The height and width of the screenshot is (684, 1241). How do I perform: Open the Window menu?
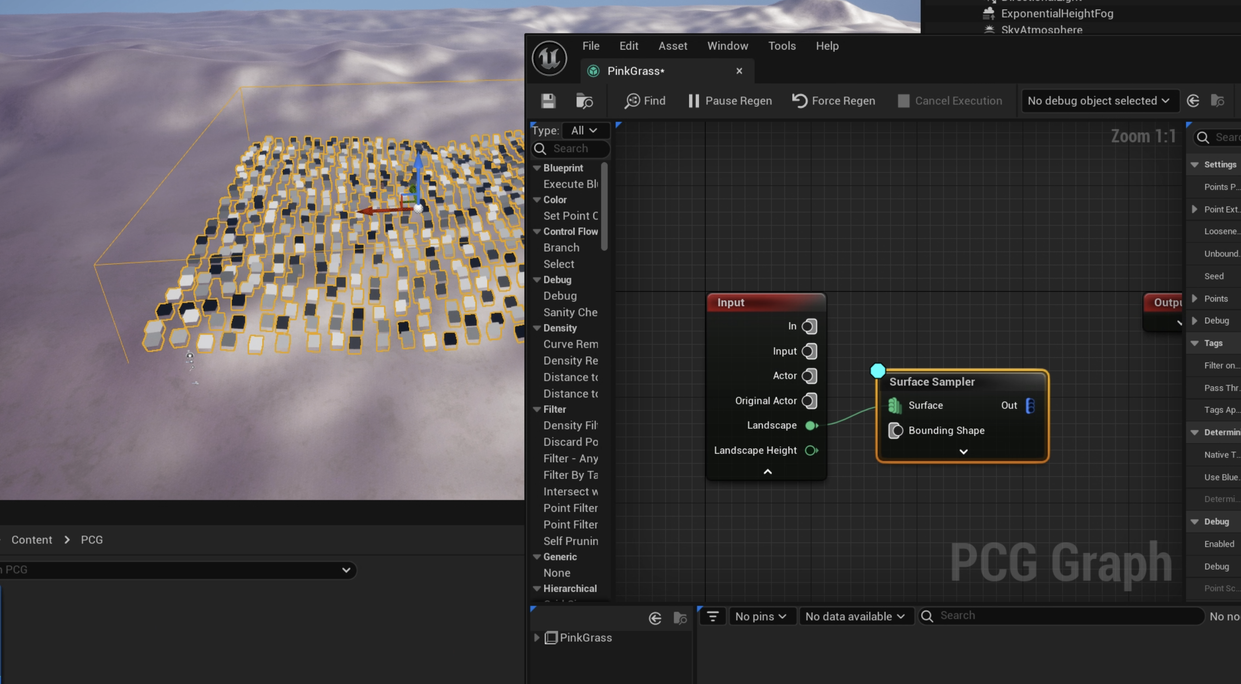click(x=727, y=46)
